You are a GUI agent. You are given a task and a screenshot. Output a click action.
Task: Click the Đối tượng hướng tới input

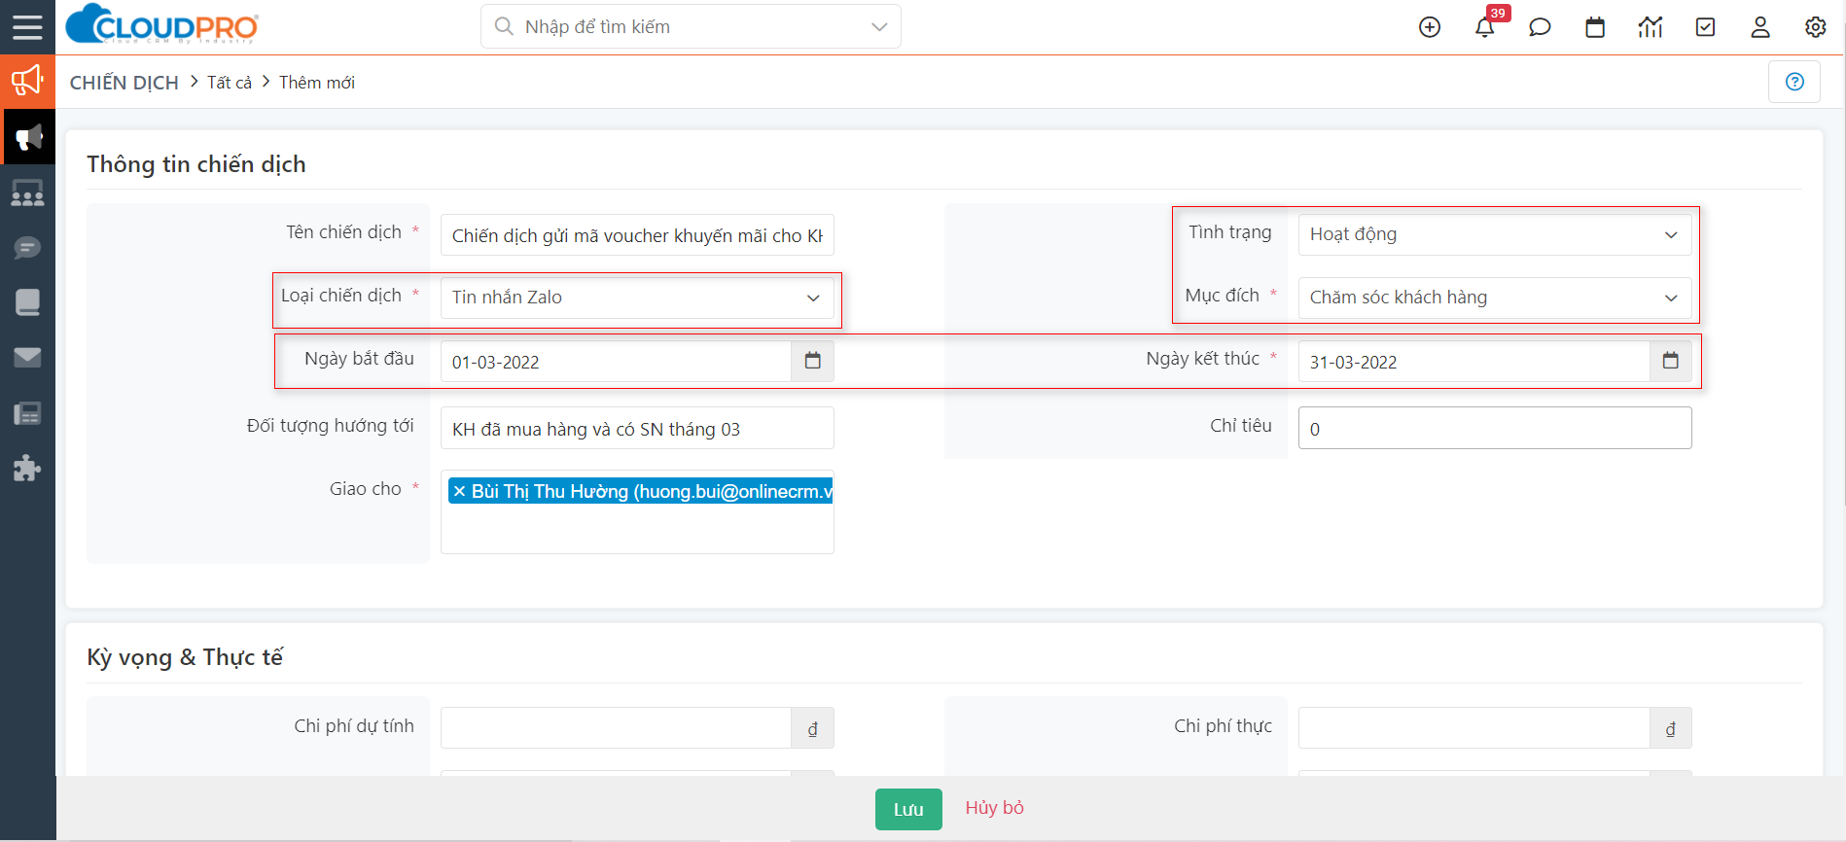tap(637, 428)
